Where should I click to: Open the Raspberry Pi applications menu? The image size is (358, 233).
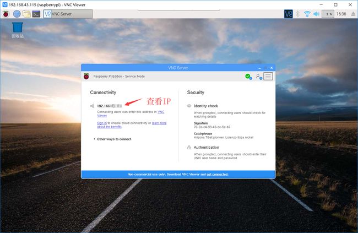pyautogui.click(x=7, y=14)
